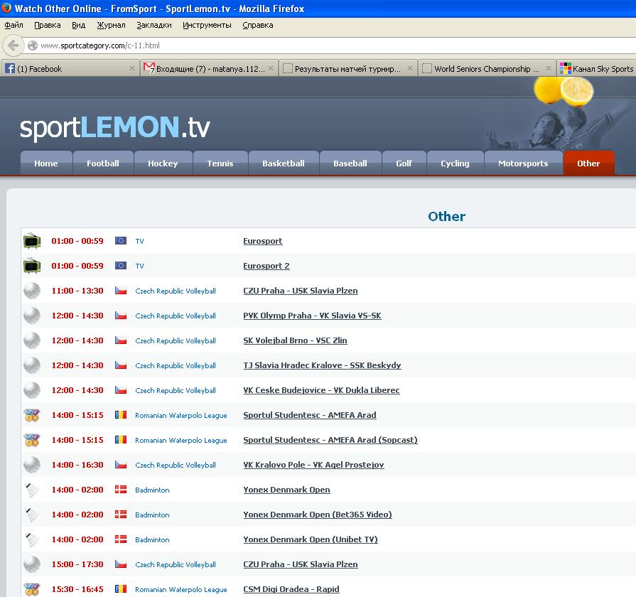Click the globe site identity icon
Screen dimensions: 636x597
tap(33, 45)
